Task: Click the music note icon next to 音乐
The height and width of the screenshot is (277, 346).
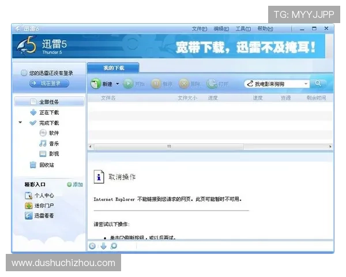Action: 43,143
